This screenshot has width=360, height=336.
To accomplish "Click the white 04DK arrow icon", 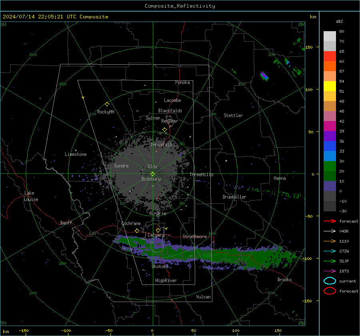I will coord(330,231).
